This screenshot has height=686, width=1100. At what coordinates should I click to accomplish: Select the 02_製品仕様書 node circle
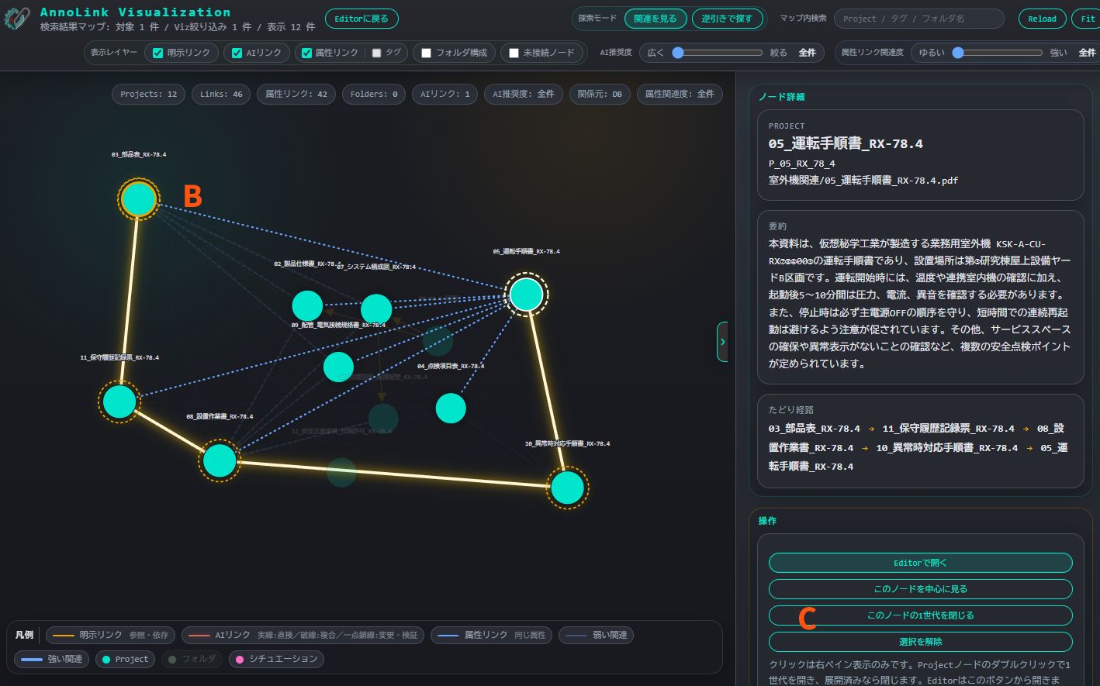[307, 306]
